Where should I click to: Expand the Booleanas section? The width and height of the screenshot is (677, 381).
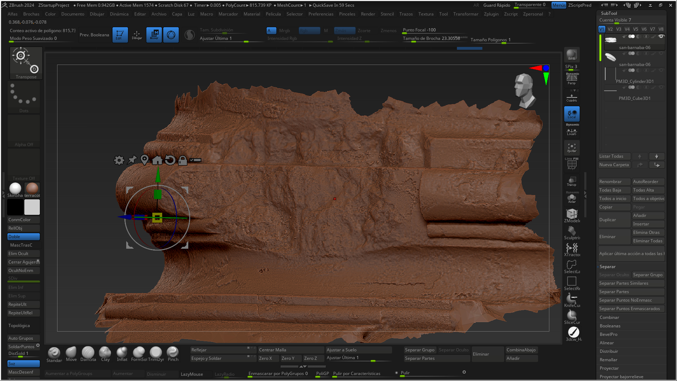click(x=610, y=326)
